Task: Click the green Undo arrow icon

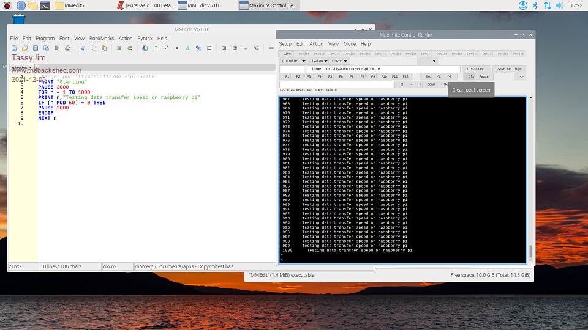Action: [119, 48]
